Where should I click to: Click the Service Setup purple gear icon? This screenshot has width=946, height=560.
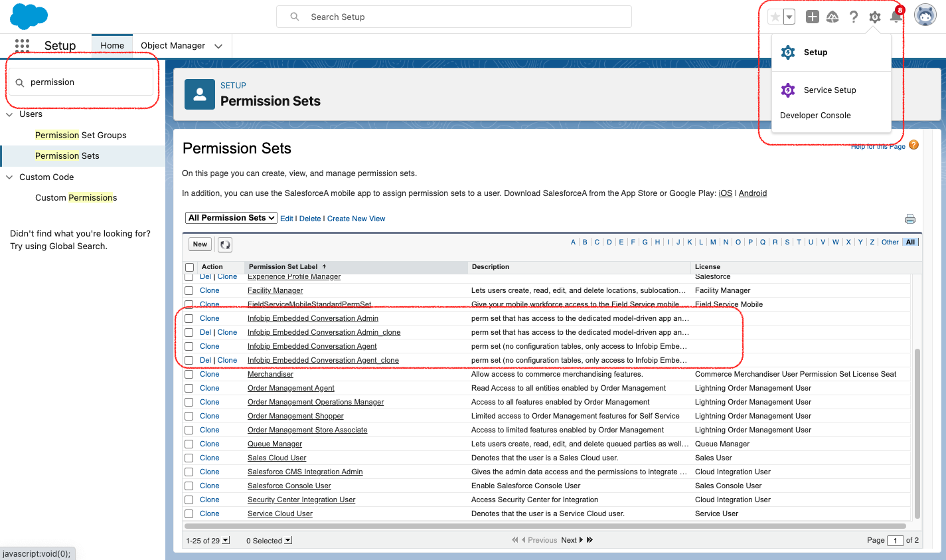click(x=788, y=90)
